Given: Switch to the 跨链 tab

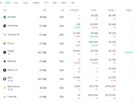Looking at the screenshot, I should click(55, 3).
